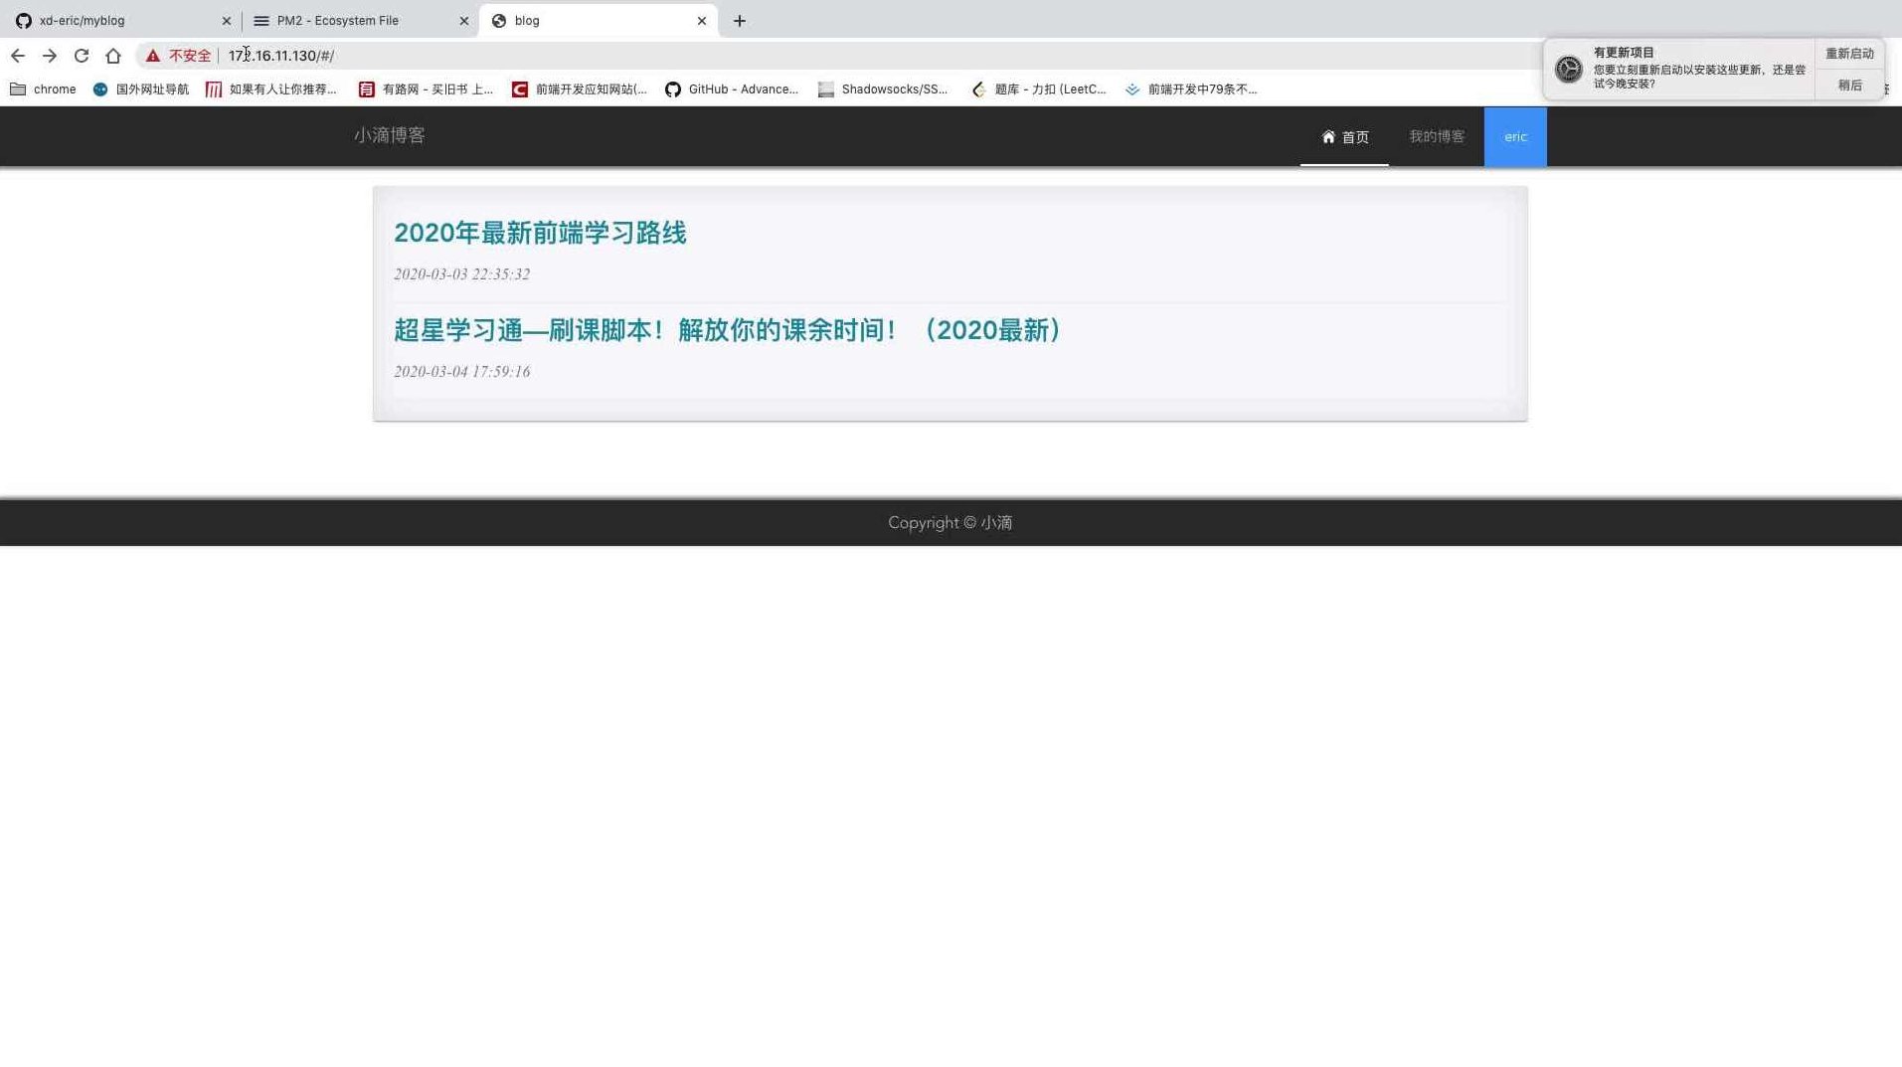Switch to the PM2 - Ecosystem File tab
This screenshot has width=1902, height=1067.
click(337, 20)
